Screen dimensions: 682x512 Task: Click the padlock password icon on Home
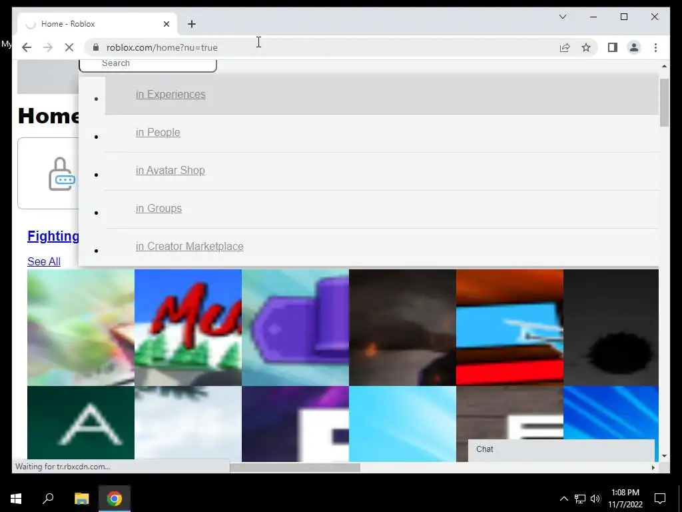(x=61, y=174)
